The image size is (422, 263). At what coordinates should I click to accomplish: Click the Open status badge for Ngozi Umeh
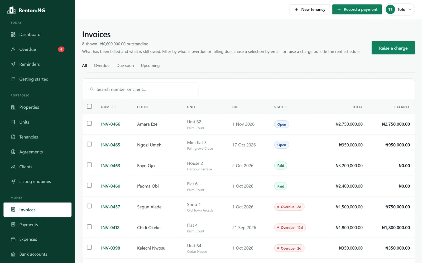[281, 145]
